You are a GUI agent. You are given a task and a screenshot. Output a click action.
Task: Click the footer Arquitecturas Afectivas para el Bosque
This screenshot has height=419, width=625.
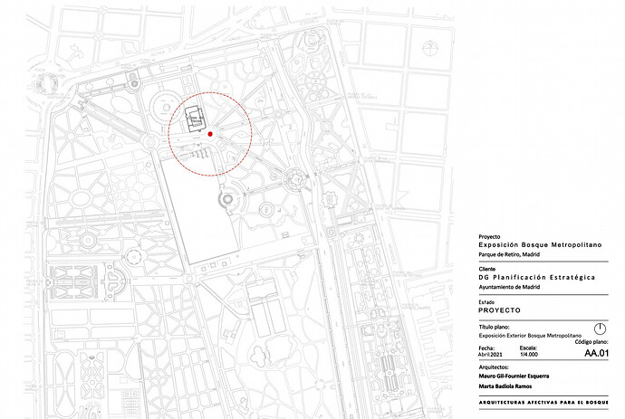[543, 403]
